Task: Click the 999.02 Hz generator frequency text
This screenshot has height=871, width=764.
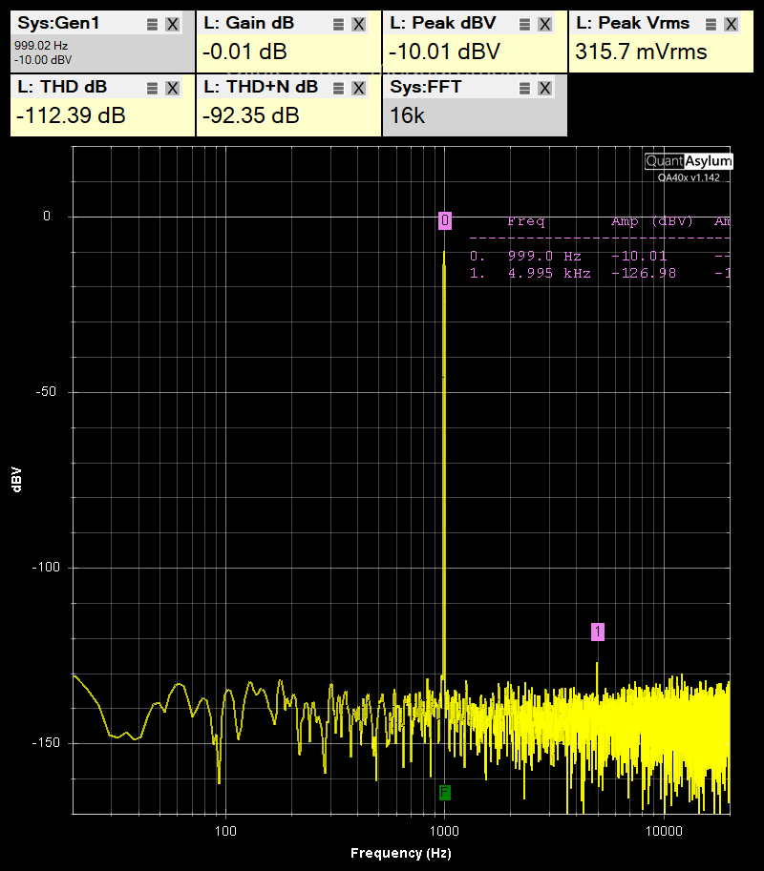Action: (41, 46)
